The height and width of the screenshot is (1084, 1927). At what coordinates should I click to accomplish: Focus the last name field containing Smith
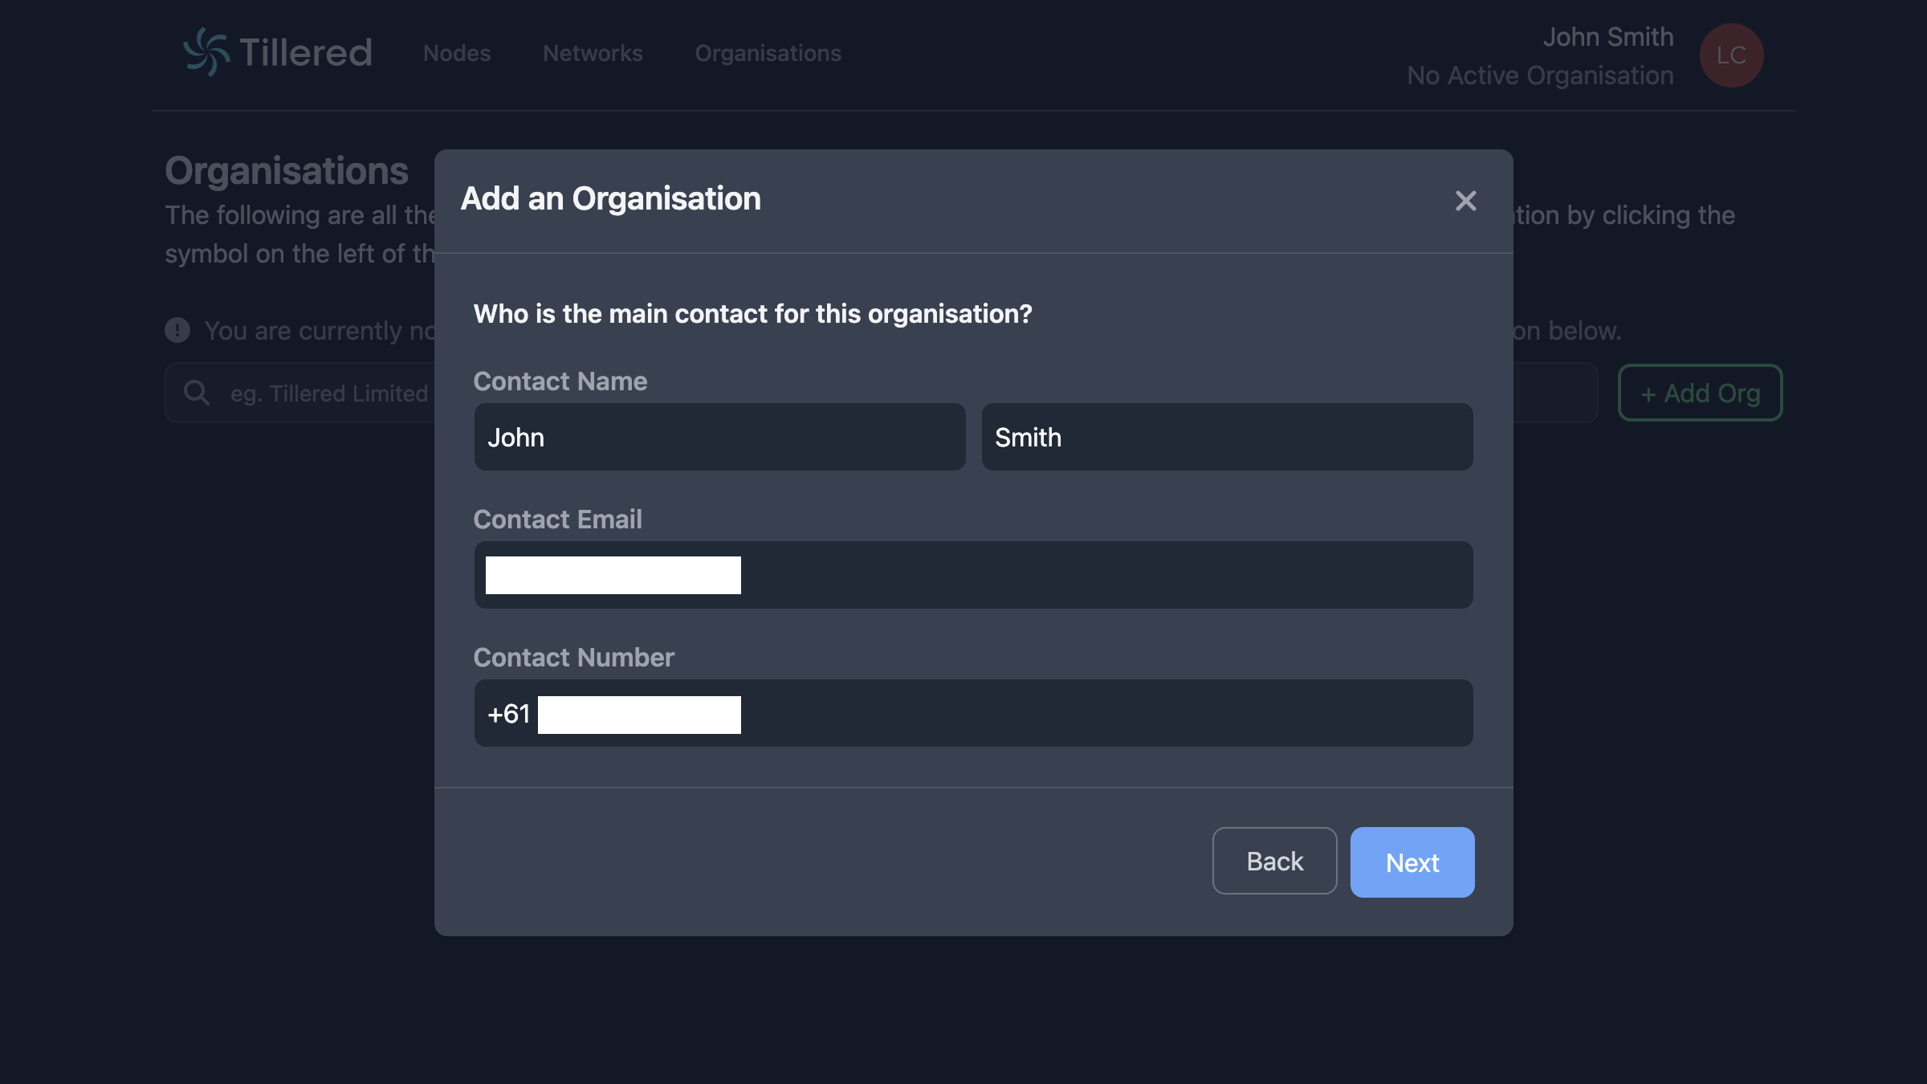[1227, 437]
